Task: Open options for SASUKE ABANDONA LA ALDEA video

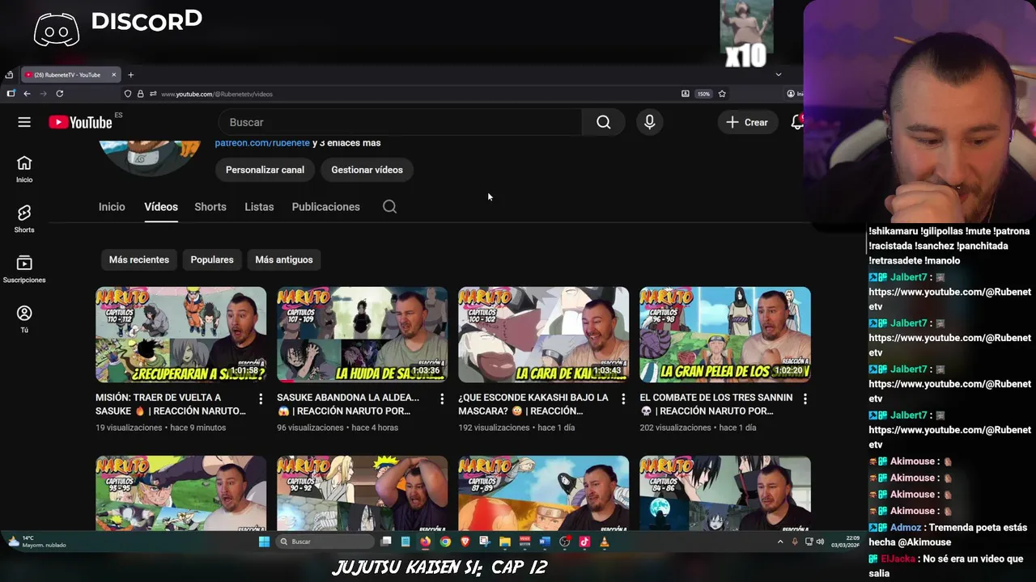Action: point(442,399)
